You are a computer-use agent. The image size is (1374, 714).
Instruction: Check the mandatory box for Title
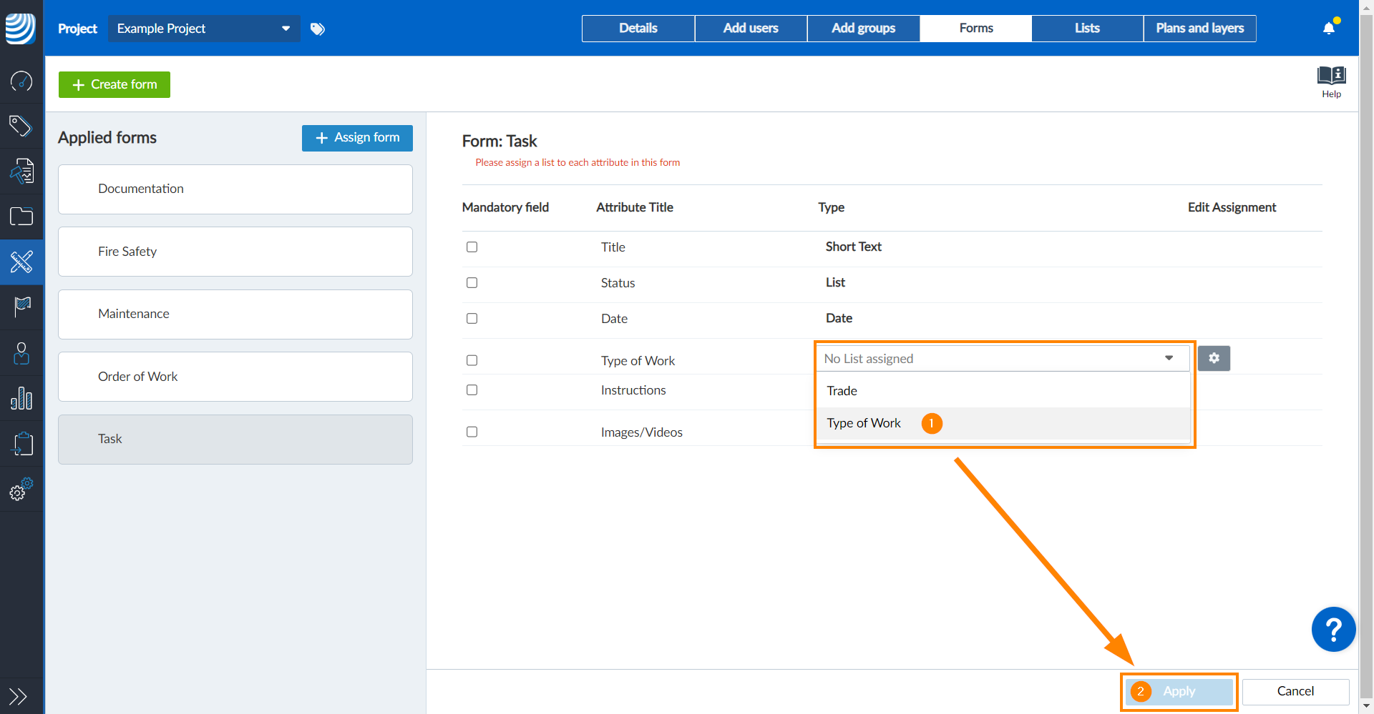472,247
